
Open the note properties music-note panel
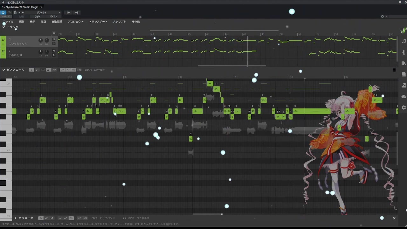pyautogui.click(x=404, y=41)
